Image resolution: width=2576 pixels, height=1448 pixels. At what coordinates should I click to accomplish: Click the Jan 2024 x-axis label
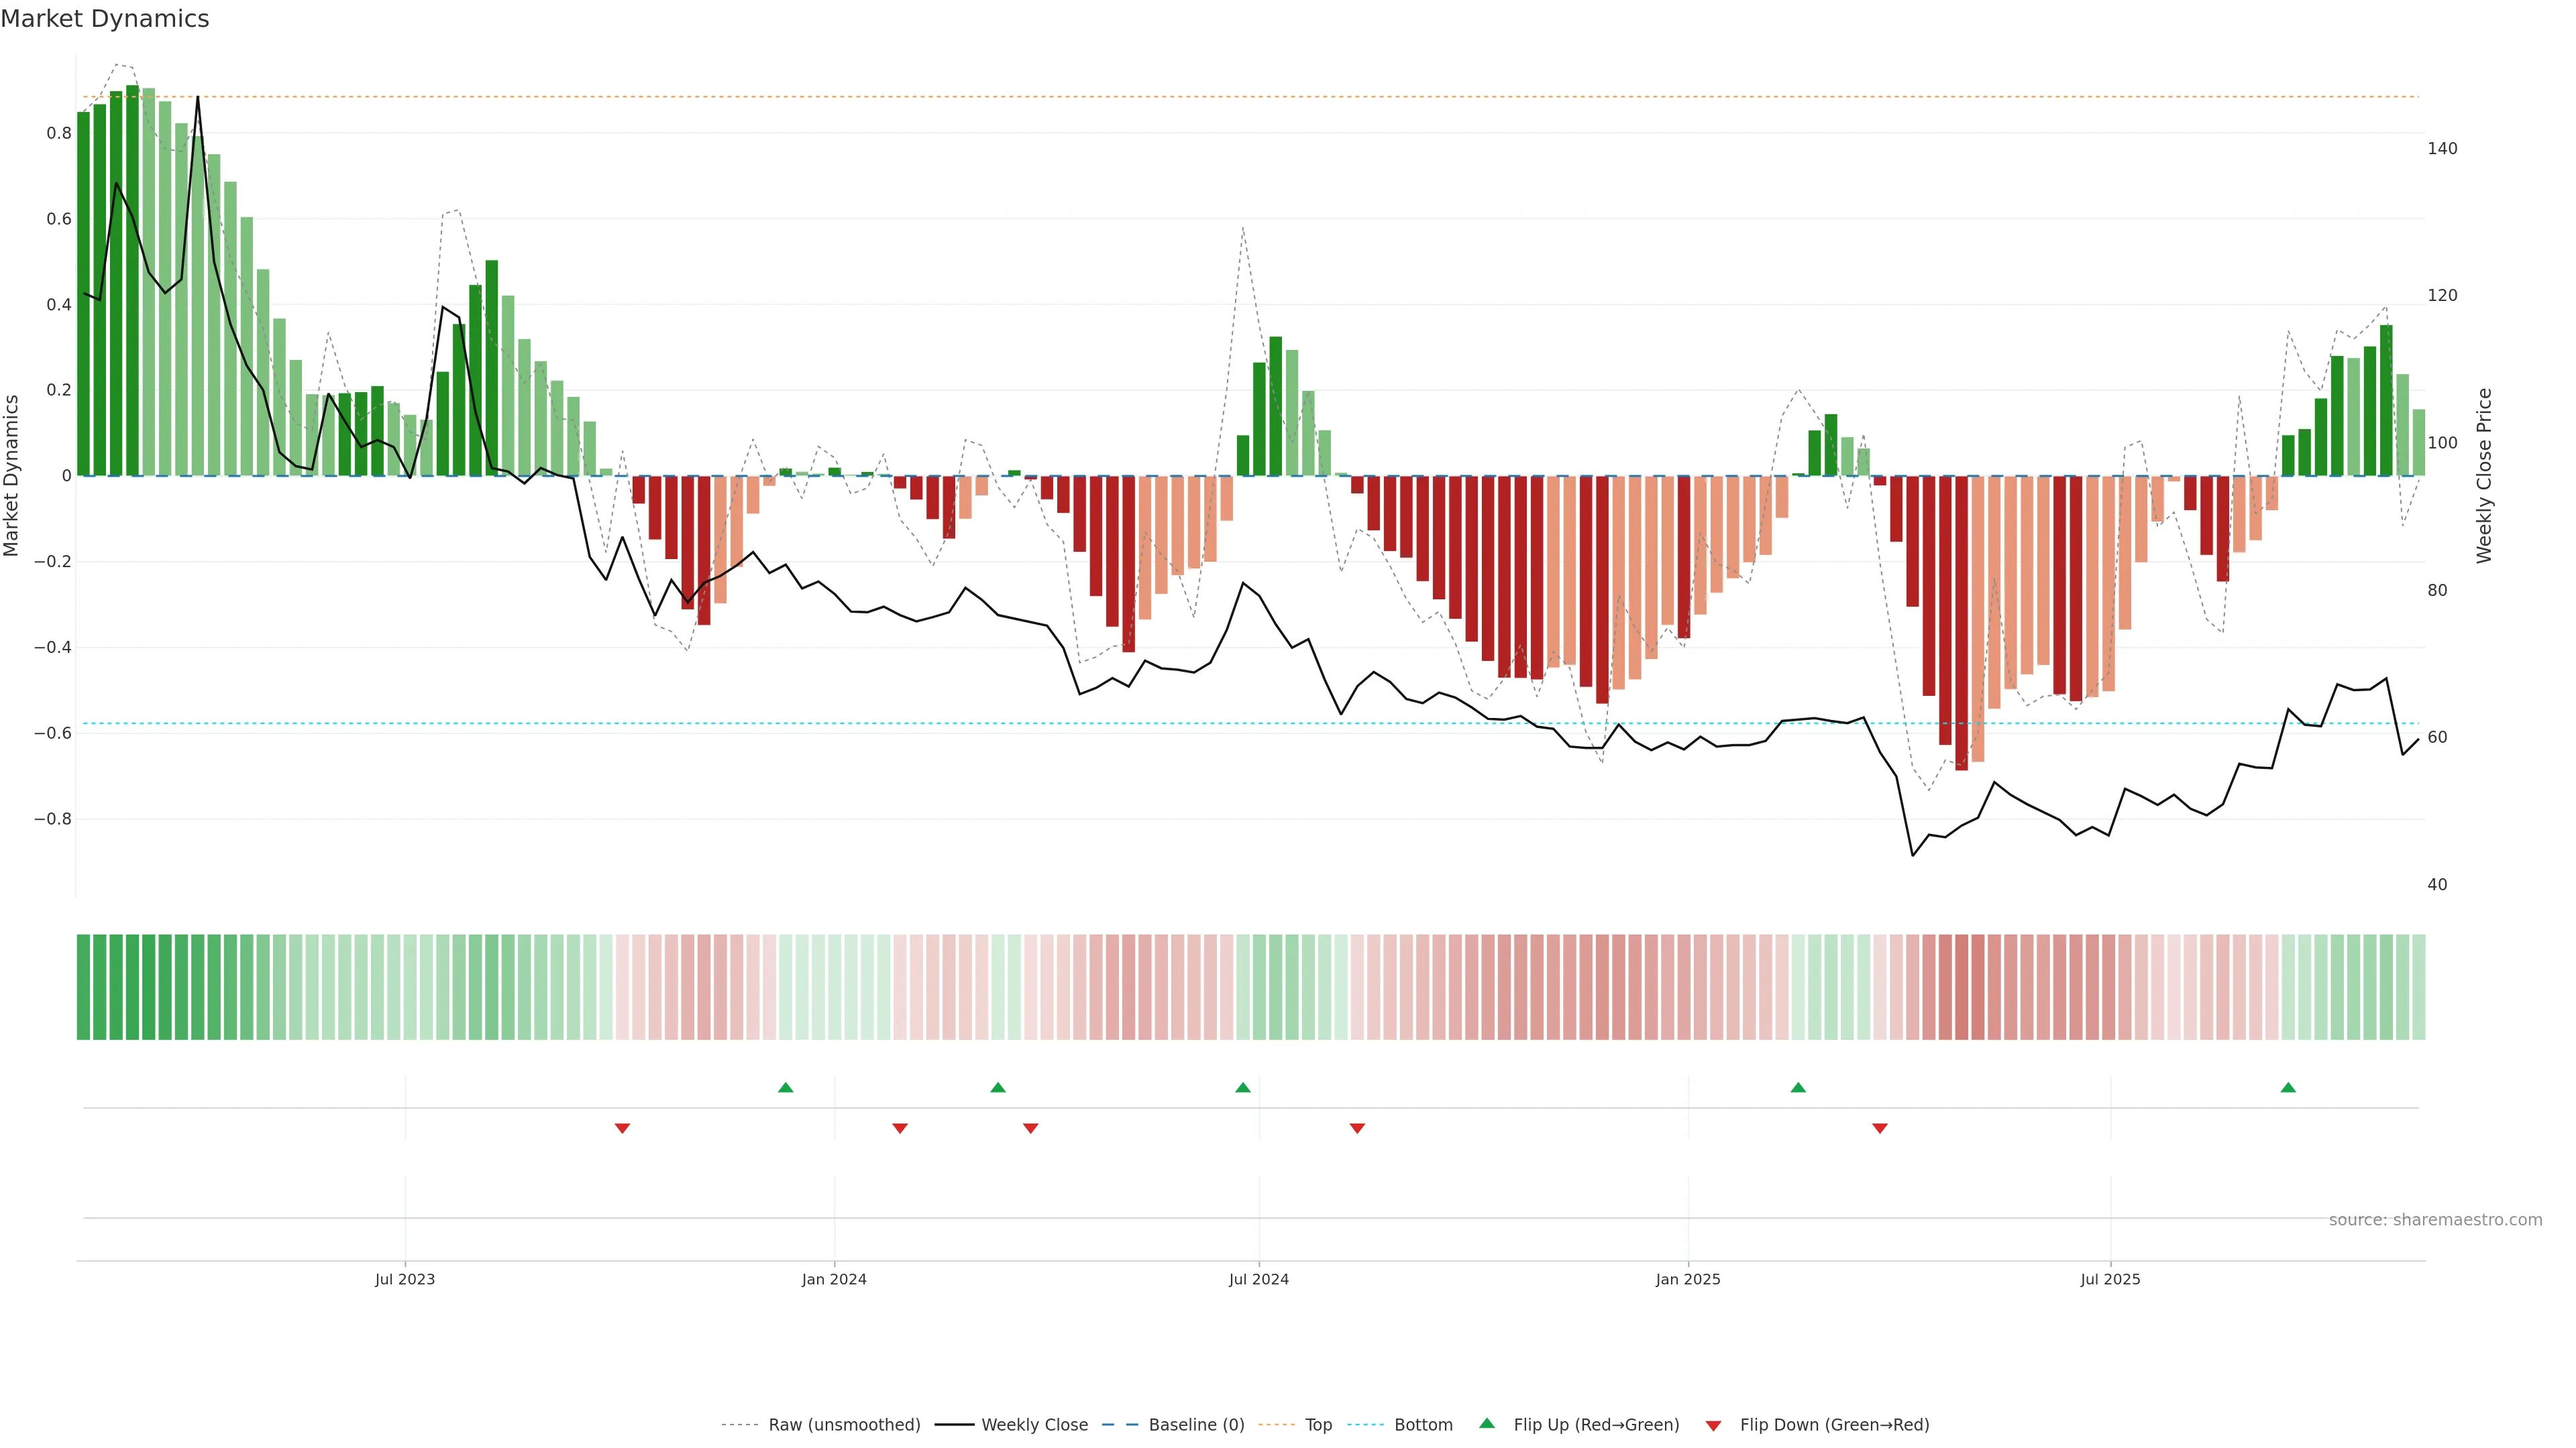[x=834, y=1279]
